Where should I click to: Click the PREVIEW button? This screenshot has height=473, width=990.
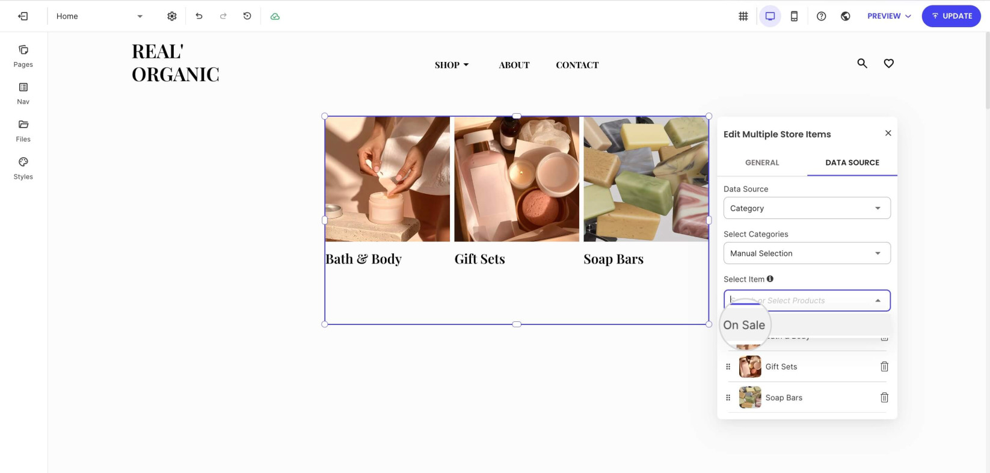pyautogui.click(x=884, y=16)
